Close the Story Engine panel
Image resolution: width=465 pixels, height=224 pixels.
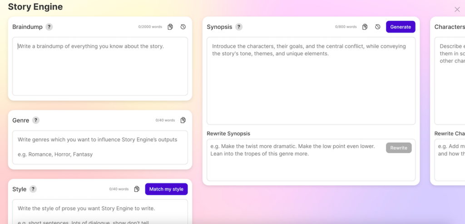click(457, 10)
